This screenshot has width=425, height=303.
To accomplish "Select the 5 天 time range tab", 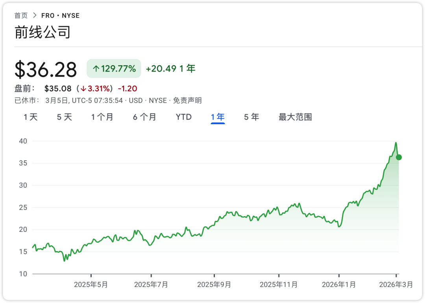I will click(x=65, y=117).
